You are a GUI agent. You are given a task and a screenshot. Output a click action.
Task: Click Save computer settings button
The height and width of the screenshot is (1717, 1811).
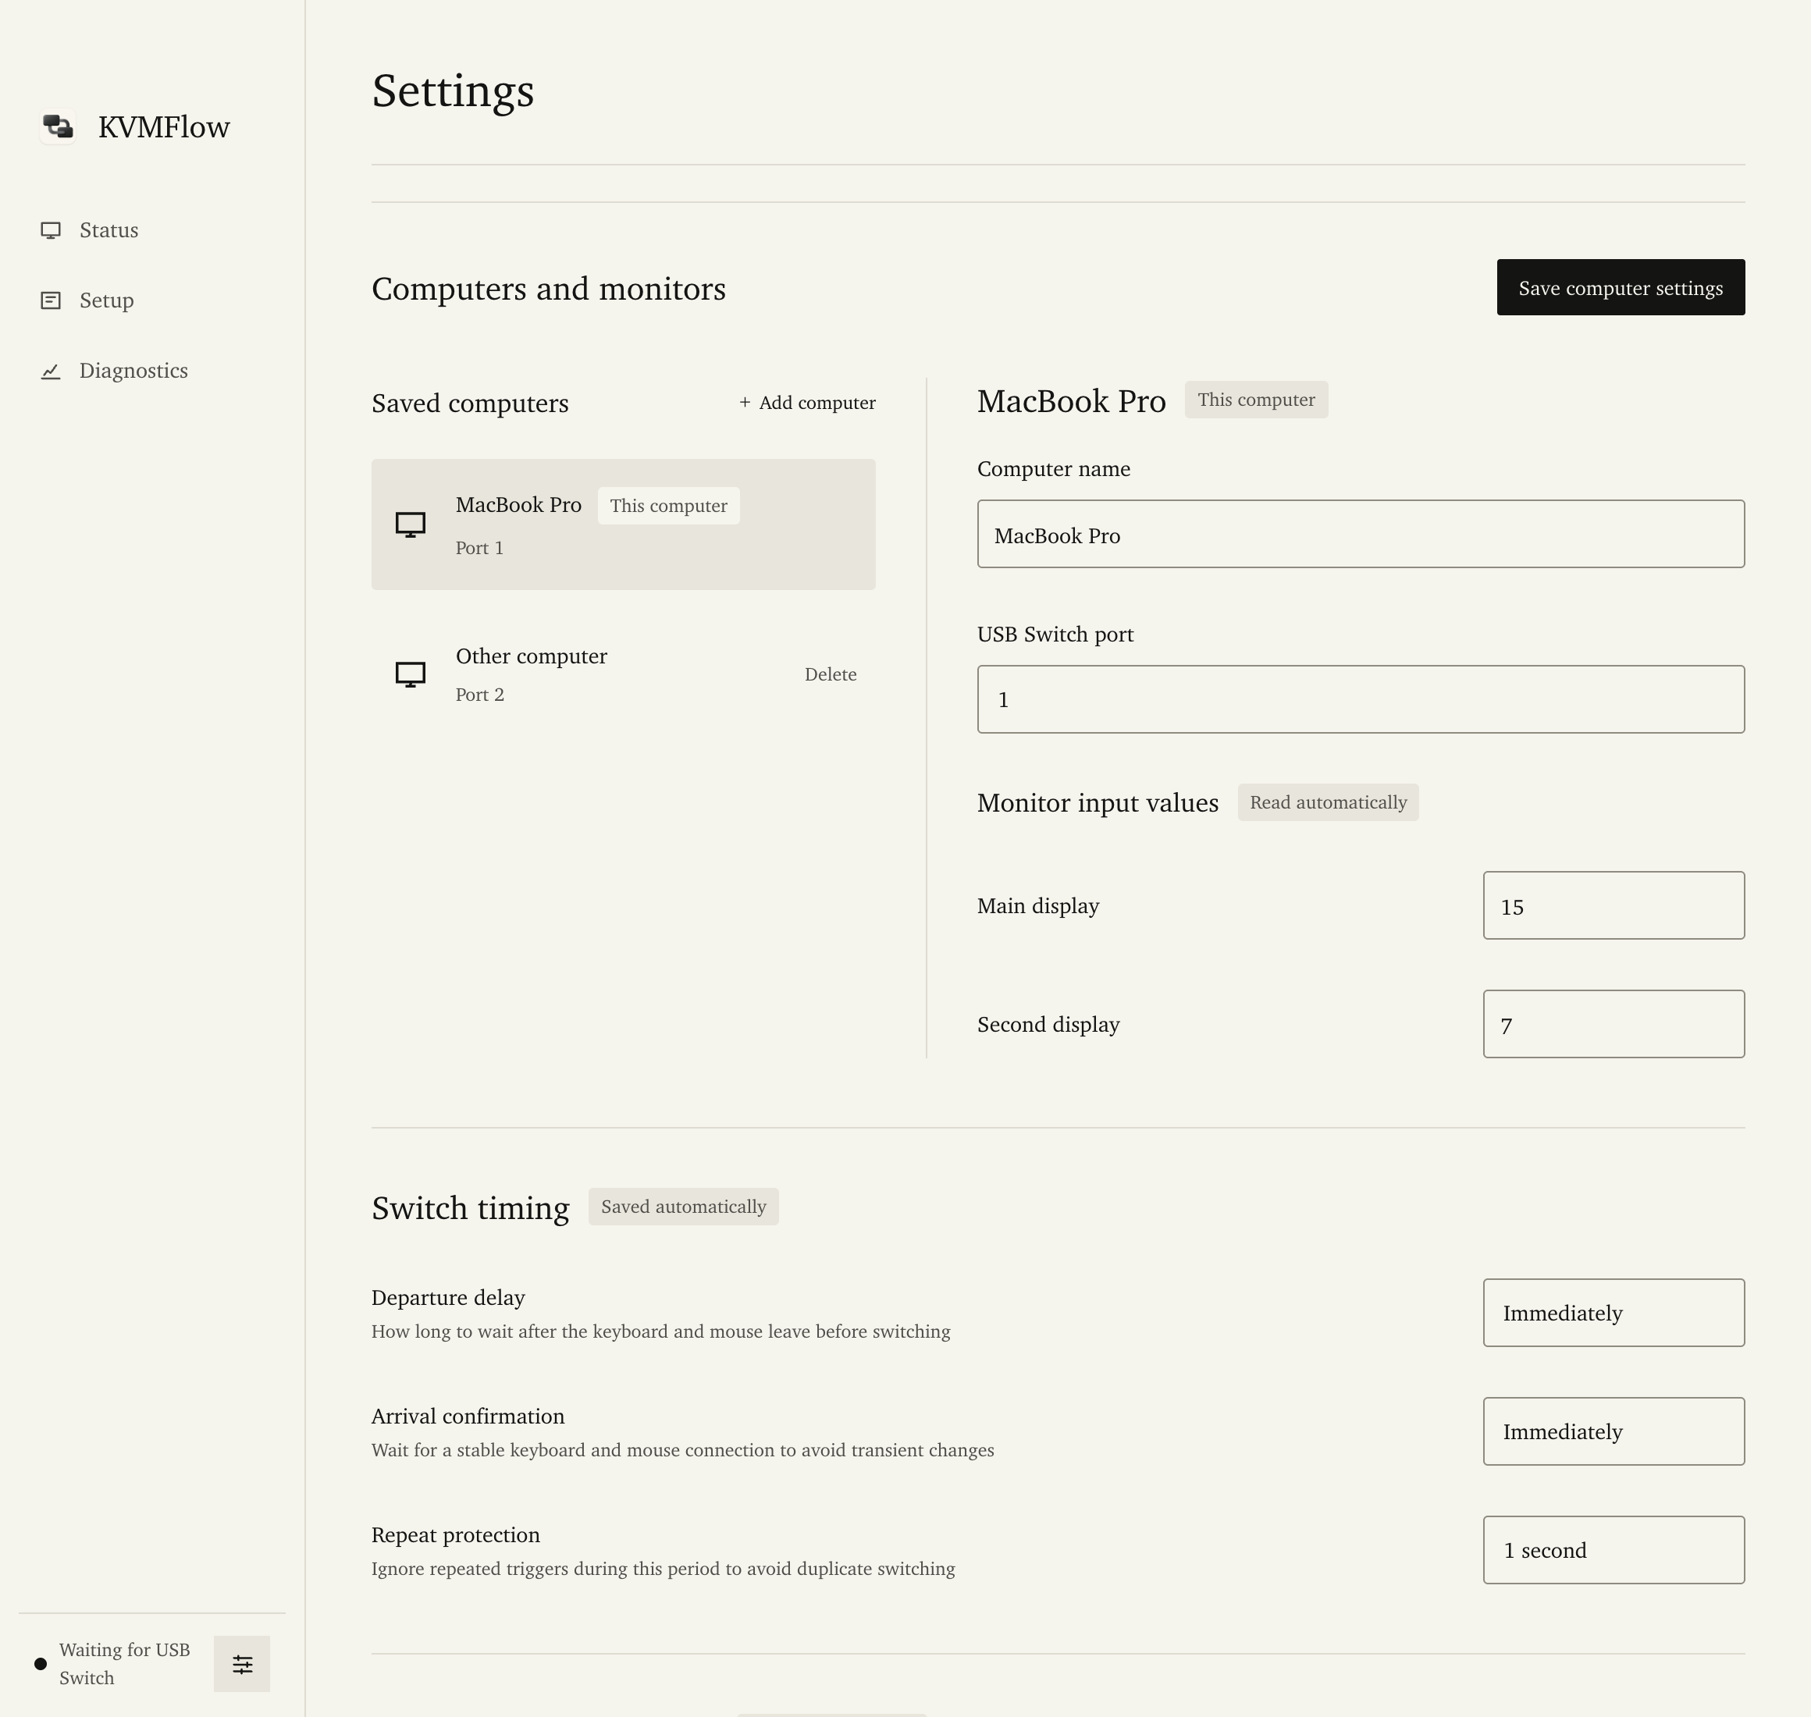1621,287
